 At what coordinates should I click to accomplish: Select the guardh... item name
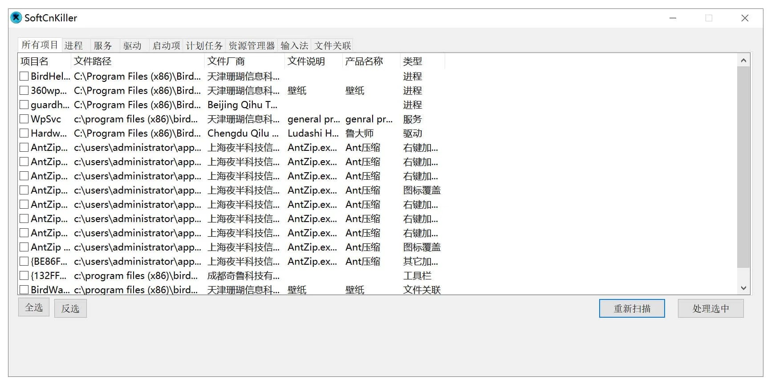point(50,105)
